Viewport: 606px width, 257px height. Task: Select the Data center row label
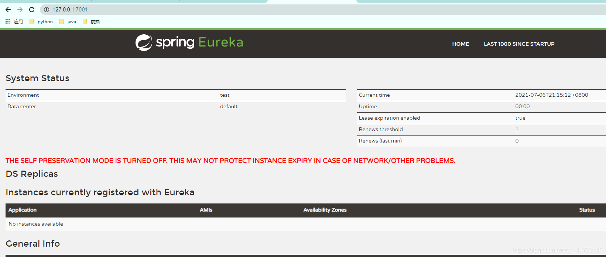[22, 106]
